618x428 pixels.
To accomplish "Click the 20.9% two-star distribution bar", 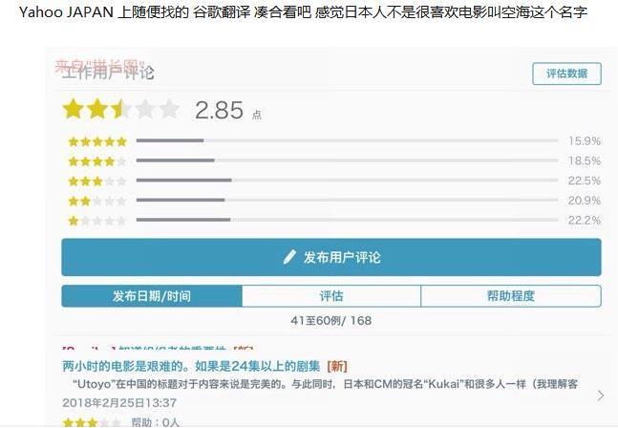I will click(x=348, y=200).
